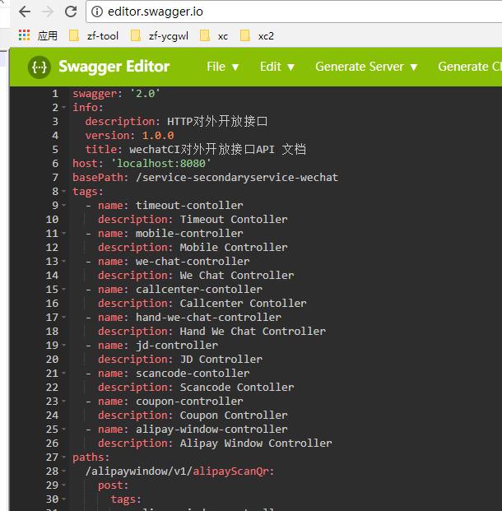Open the Edit menu
502x511 pixels.
point(277,67)
